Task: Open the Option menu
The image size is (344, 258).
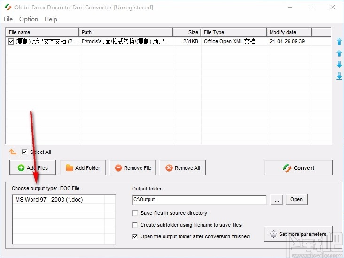Action: (x=29, y=19)
